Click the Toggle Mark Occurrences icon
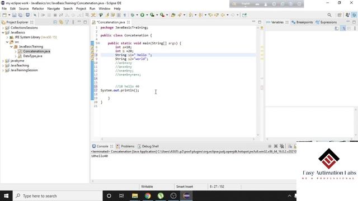Image resolution: width=358 pixels, height=201 pixels. coord(107,15)
